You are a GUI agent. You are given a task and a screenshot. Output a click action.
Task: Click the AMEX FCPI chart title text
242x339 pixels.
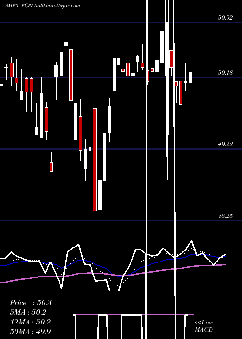42,6
